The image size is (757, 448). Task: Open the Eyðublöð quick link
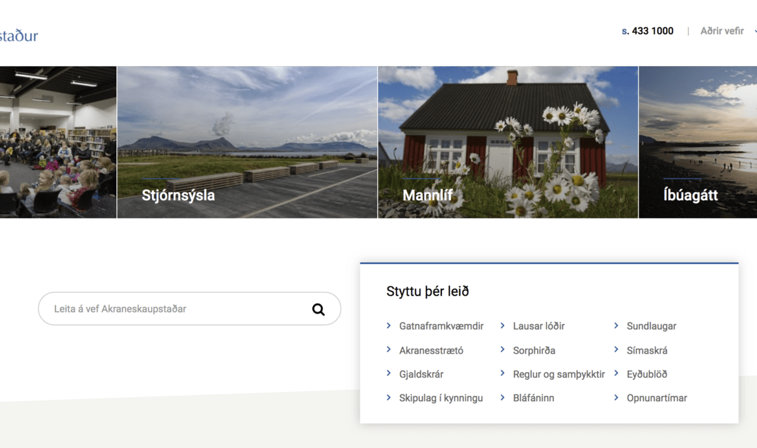[647, 374]
